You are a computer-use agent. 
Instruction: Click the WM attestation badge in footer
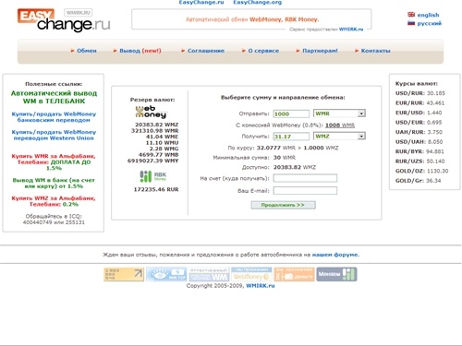click(x=209, y=274)
